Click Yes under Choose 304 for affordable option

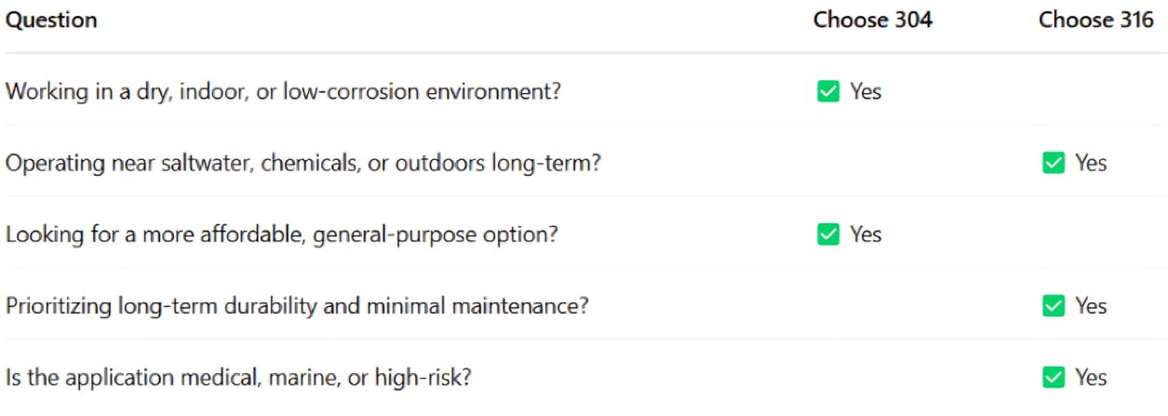click(866, 235)
